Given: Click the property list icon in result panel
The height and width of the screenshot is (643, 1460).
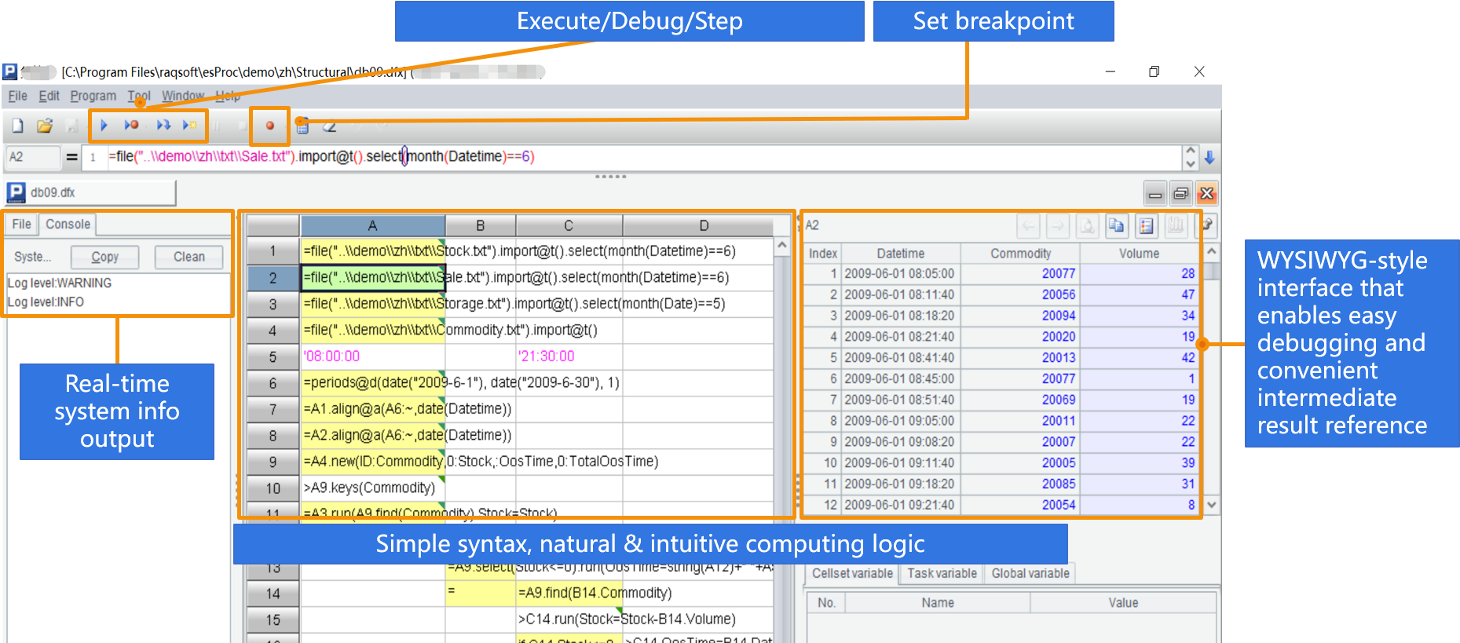Looking at the screenshot, I should (1147, 226).
